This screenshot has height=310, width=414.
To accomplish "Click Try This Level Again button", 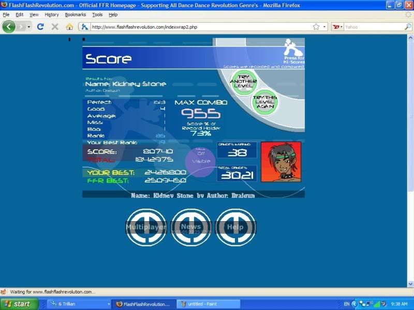I will click(265, 101).
